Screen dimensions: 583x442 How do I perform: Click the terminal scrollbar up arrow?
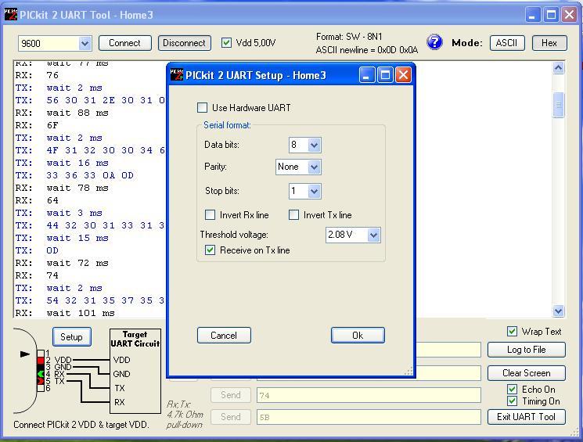click(x=559, y=67)
